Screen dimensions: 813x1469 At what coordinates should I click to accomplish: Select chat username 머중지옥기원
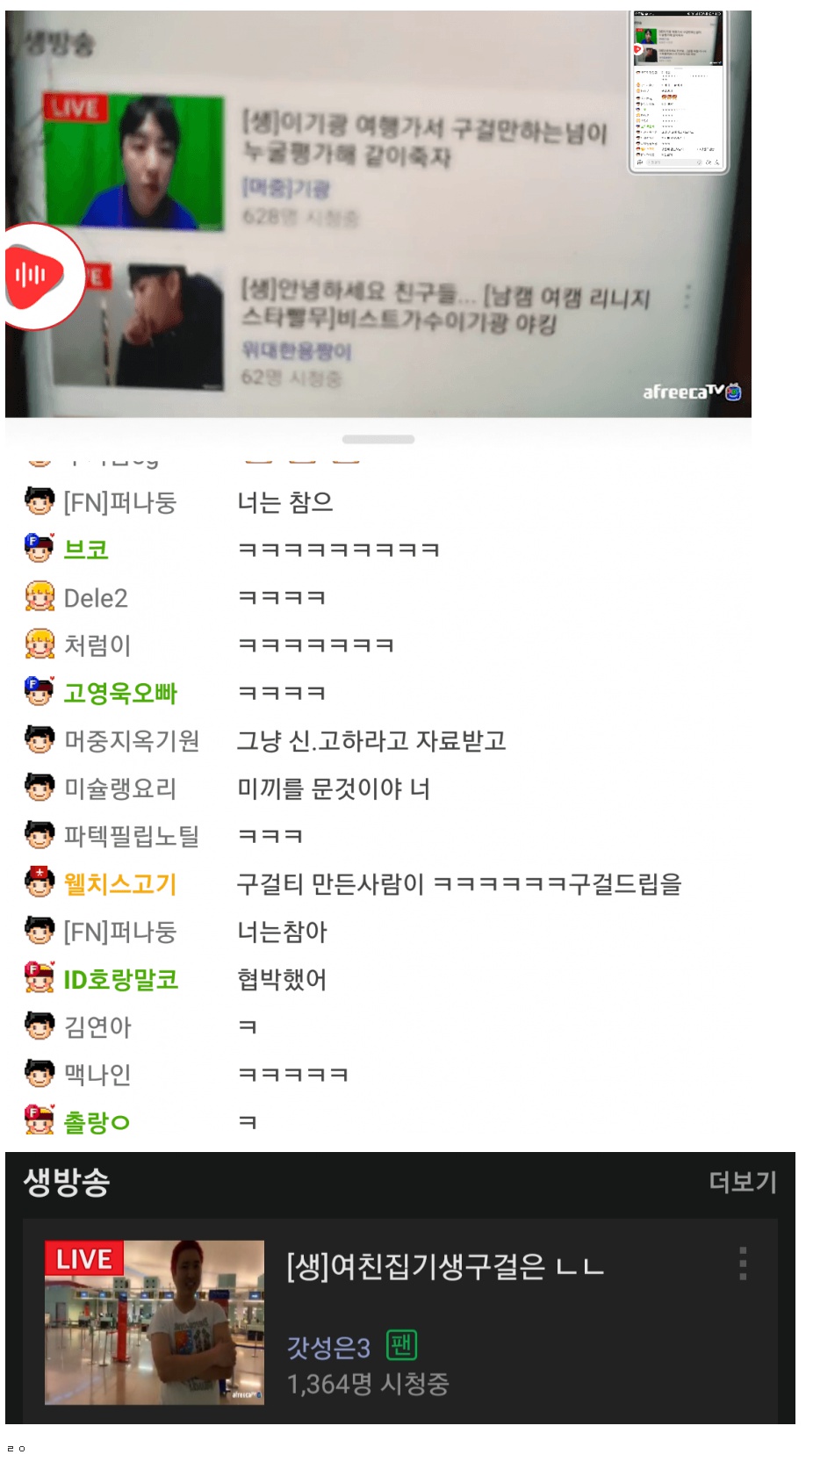(x=132, y=740)
